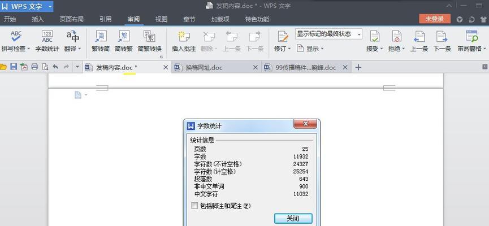The image size is (489, 226).
Task: Expand the 拼写检查 dropdown arrow
Action: point(28,49)
